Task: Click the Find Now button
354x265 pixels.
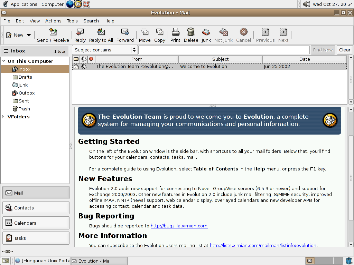Action: point(323,50)
